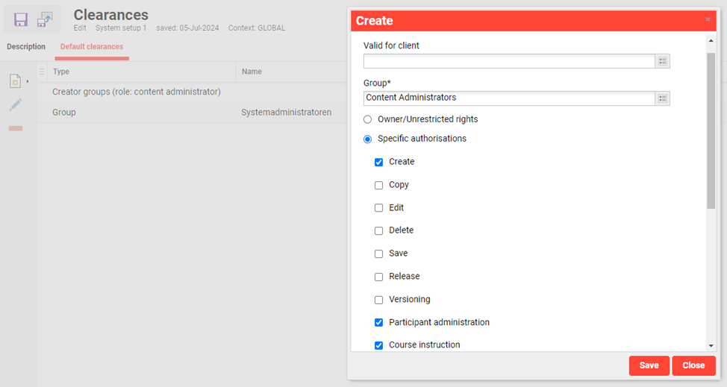The image size is (727, 387).
Task: Click the column settings icon beside Type
Action: tap(42, 72)
